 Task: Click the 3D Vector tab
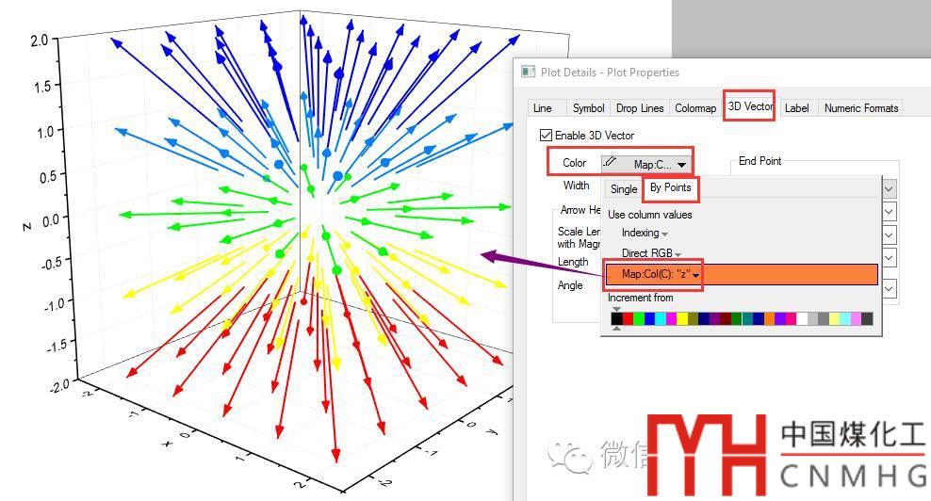click(x=750, y=107)
